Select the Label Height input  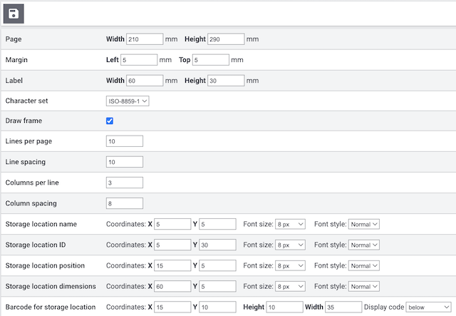click(226, 81)
